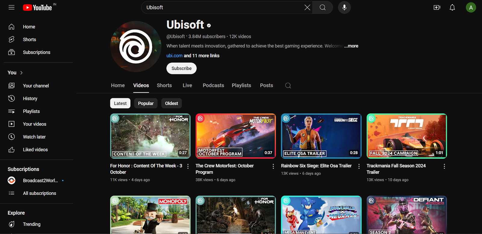Open options menu for For Honor video
The height and width of the screenshot is (234, 482).
[188, 166]
